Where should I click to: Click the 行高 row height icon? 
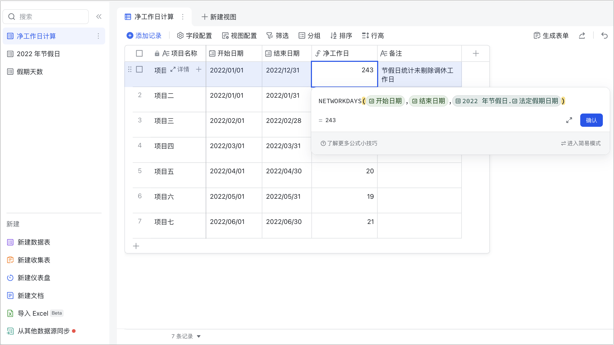click(365, 36)
